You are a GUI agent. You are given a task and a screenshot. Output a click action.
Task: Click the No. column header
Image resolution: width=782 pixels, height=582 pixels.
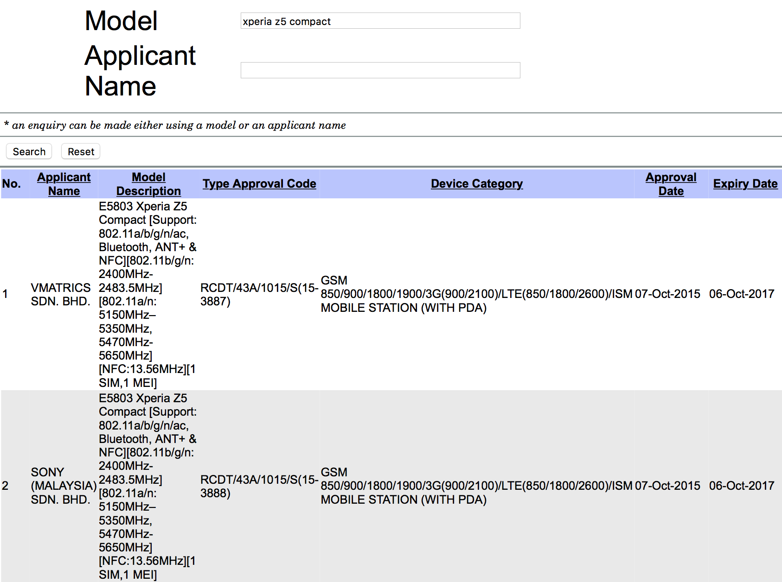click(12, 183)
